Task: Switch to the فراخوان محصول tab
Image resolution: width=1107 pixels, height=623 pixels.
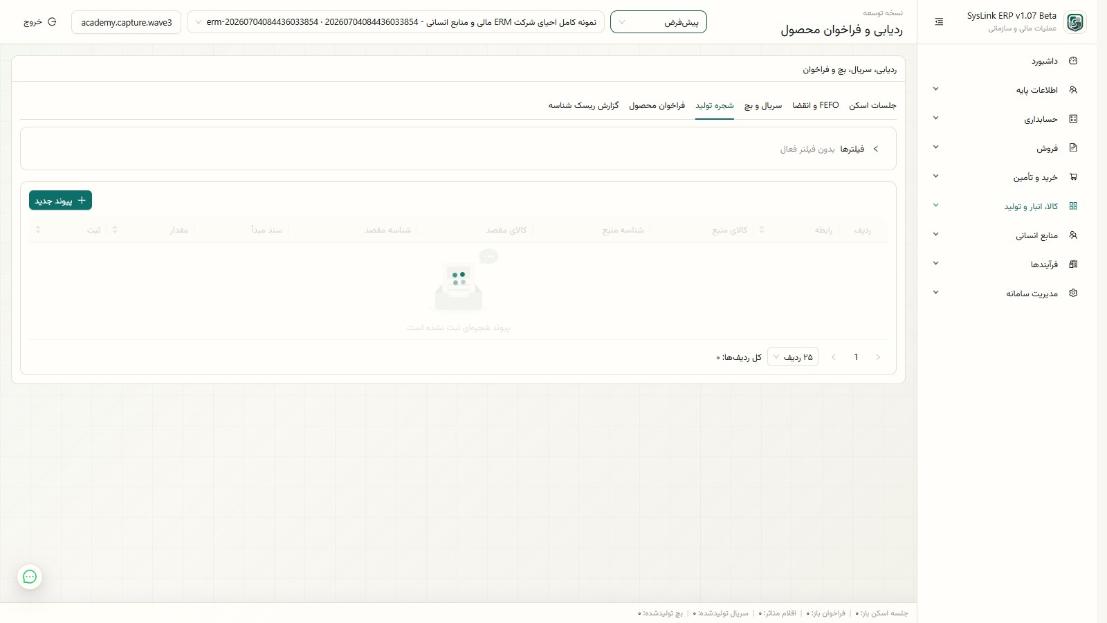Action: click(657, 105)
